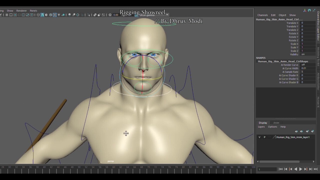Click the current frame input field
320x180 pixels.
pyautogui.click(x=267, y=169)
